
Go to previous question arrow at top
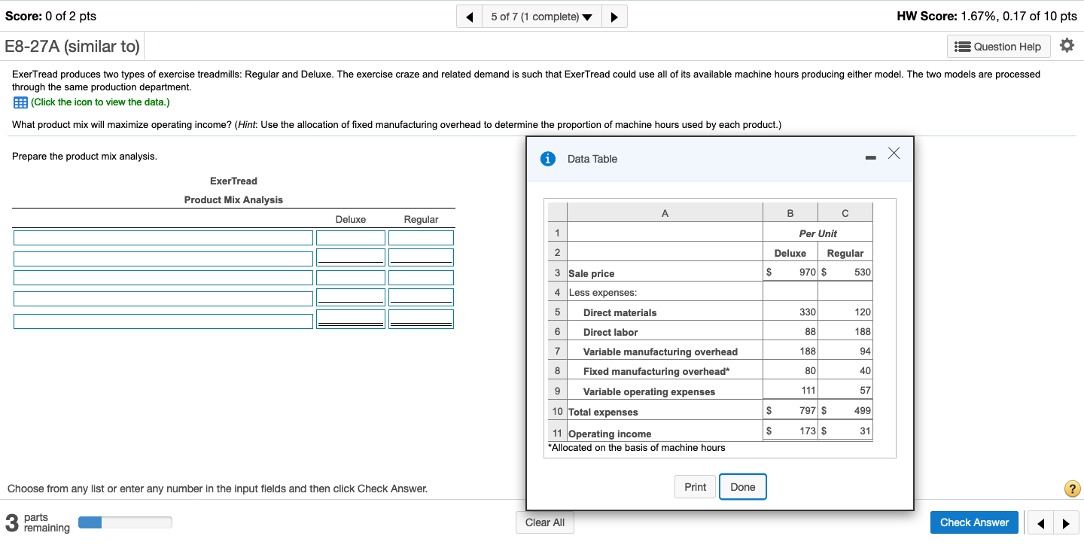(469, 17)
